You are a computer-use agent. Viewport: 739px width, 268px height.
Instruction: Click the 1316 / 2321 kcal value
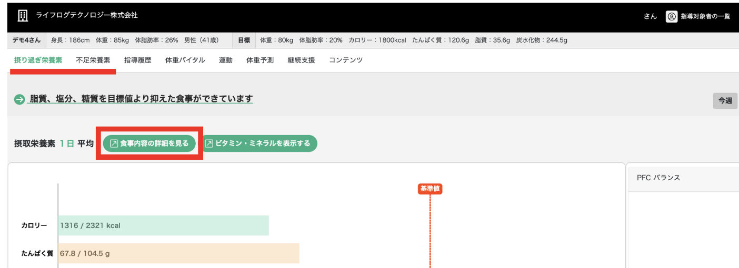point(90,225)
